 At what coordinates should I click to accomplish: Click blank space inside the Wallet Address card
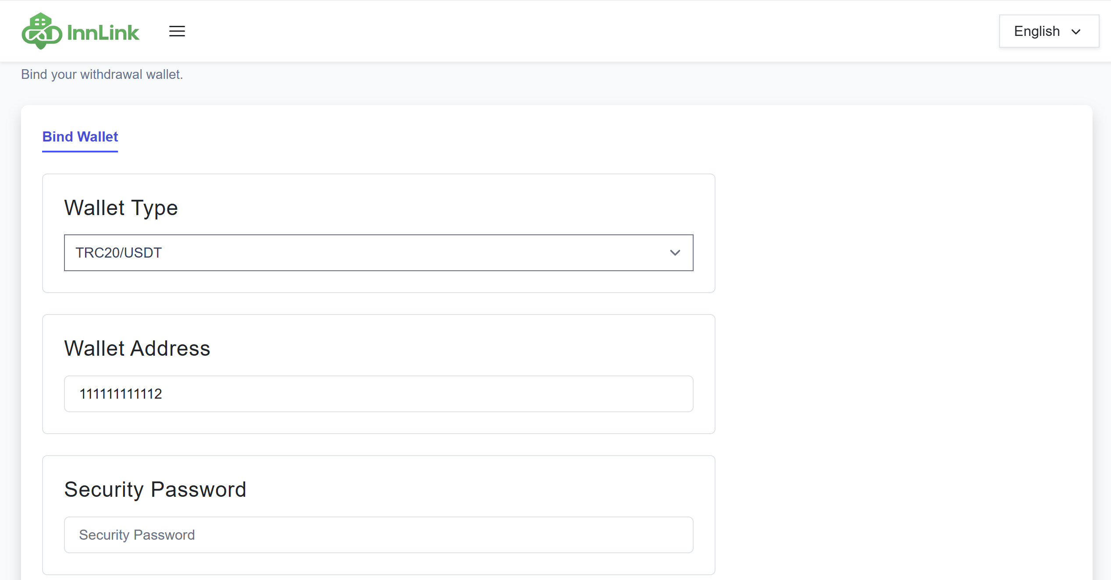tap(438, 347)
